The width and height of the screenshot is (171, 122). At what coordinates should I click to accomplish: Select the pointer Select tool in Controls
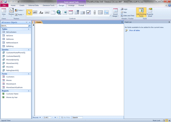[x=29, y=12]
